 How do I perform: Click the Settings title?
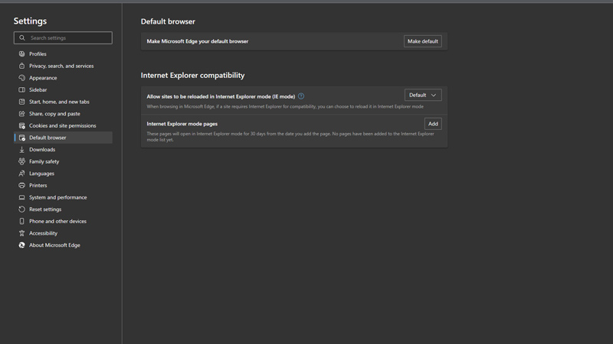[30, 21]
